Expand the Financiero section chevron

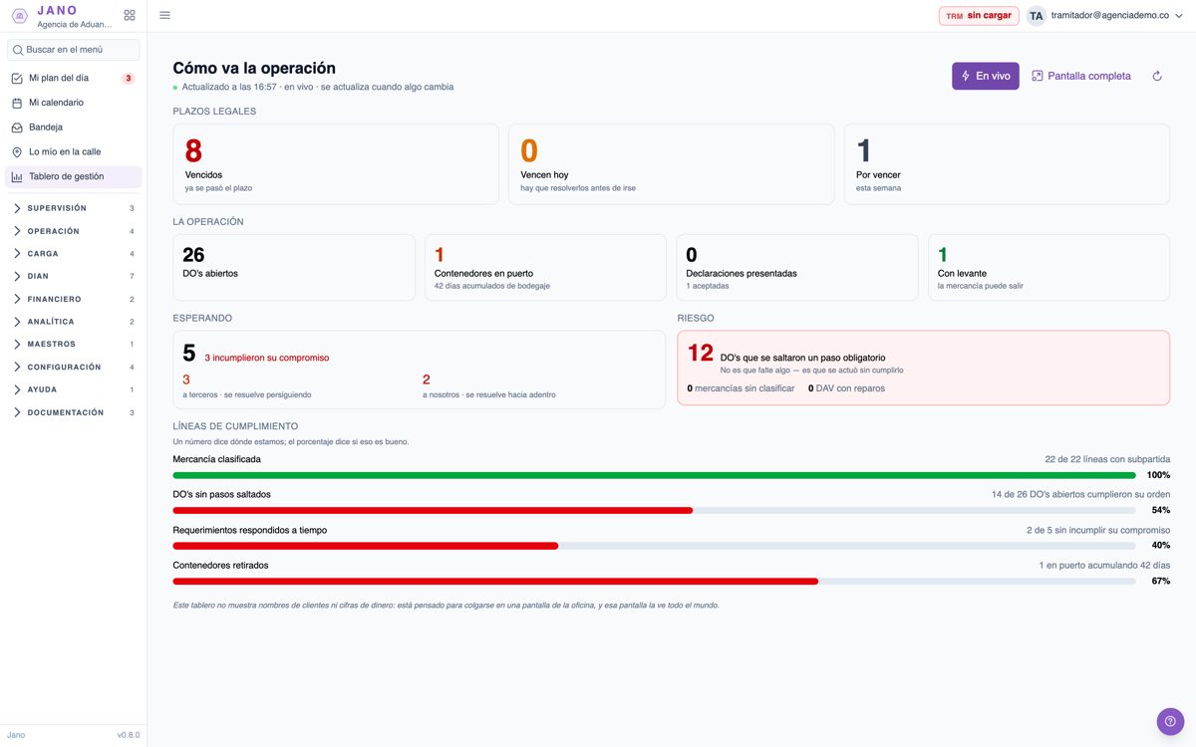pos(17,299)
